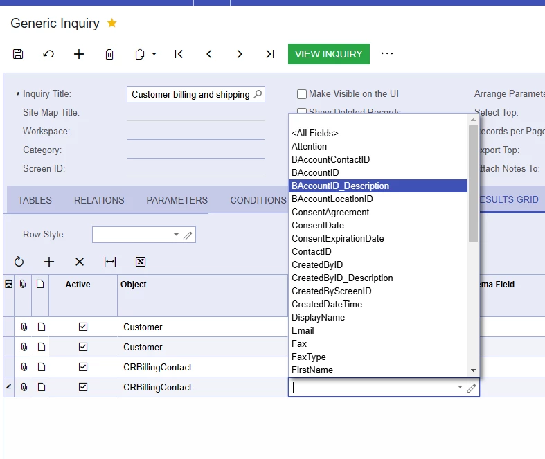Switch to the CONDITIONS tab
Image resolution: width=545 pixels, height=459 pixels.
(x=258, y=200)
